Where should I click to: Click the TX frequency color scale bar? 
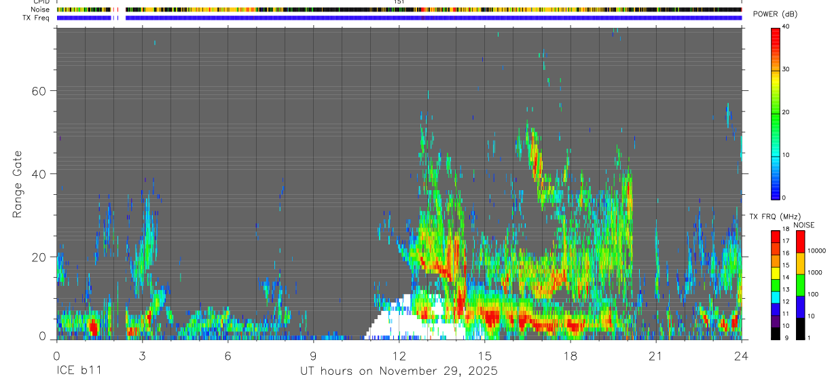coord(776,285)
